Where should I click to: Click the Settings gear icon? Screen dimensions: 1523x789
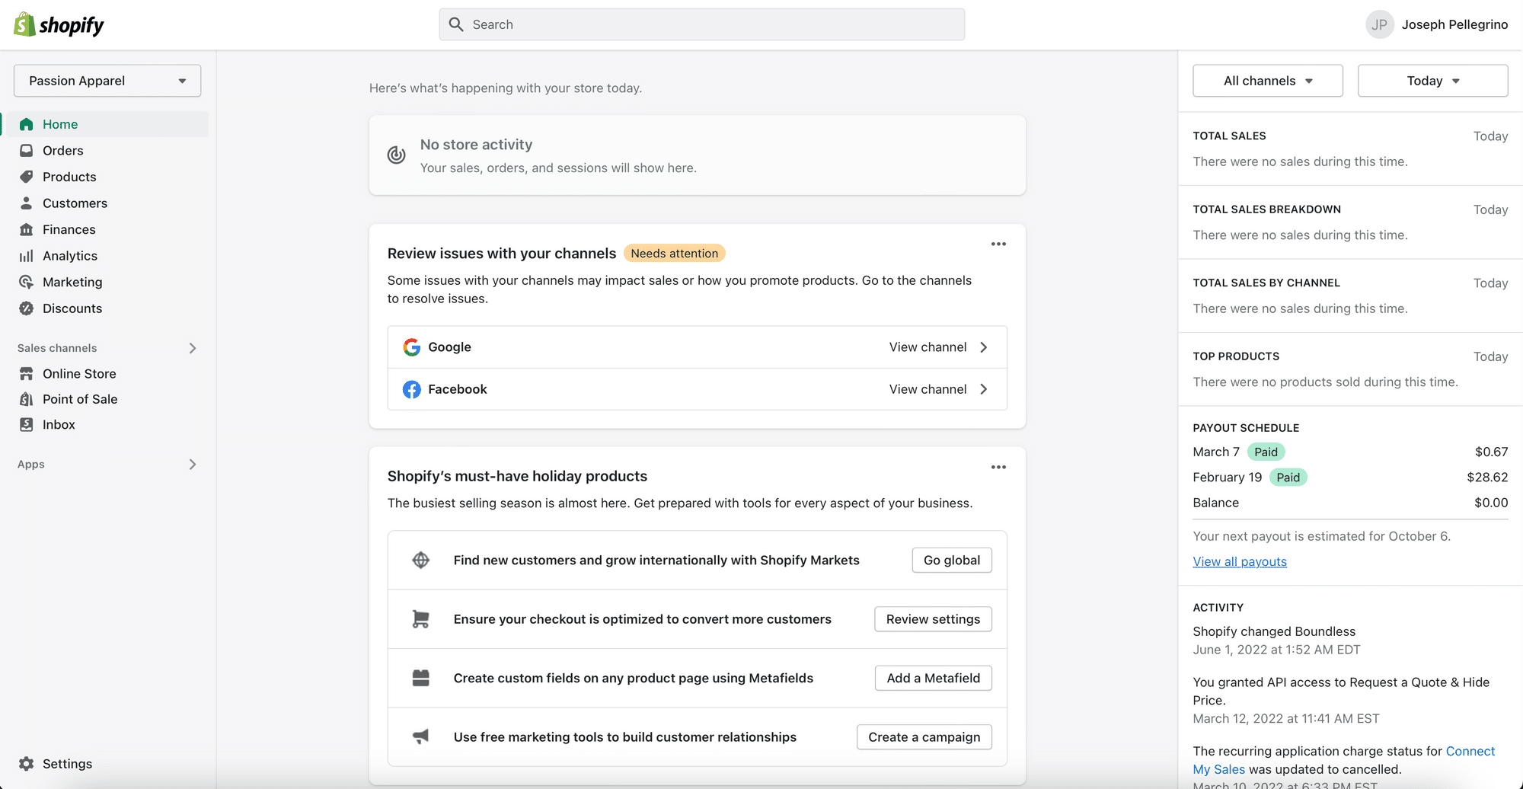tap(27, 764)
